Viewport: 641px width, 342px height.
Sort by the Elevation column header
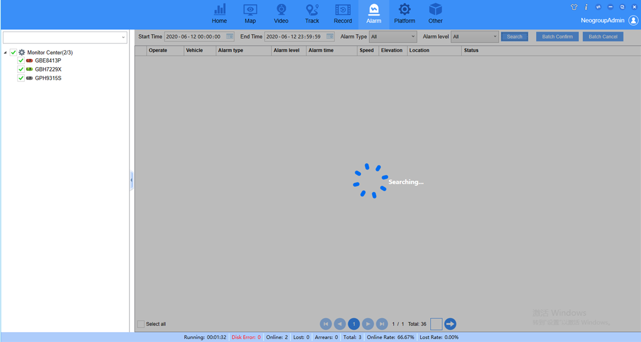click(393, 51)
